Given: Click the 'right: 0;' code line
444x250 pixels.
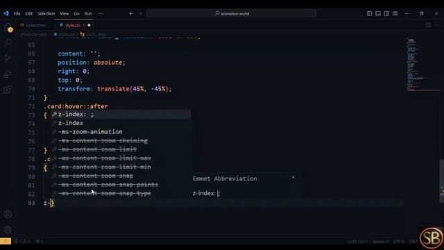Looking at the screenshot, I should (x=74, y=71).
